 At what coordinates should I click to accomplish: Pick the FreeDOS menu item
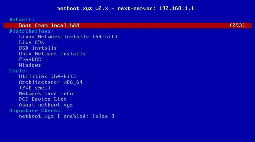(30, 60)
